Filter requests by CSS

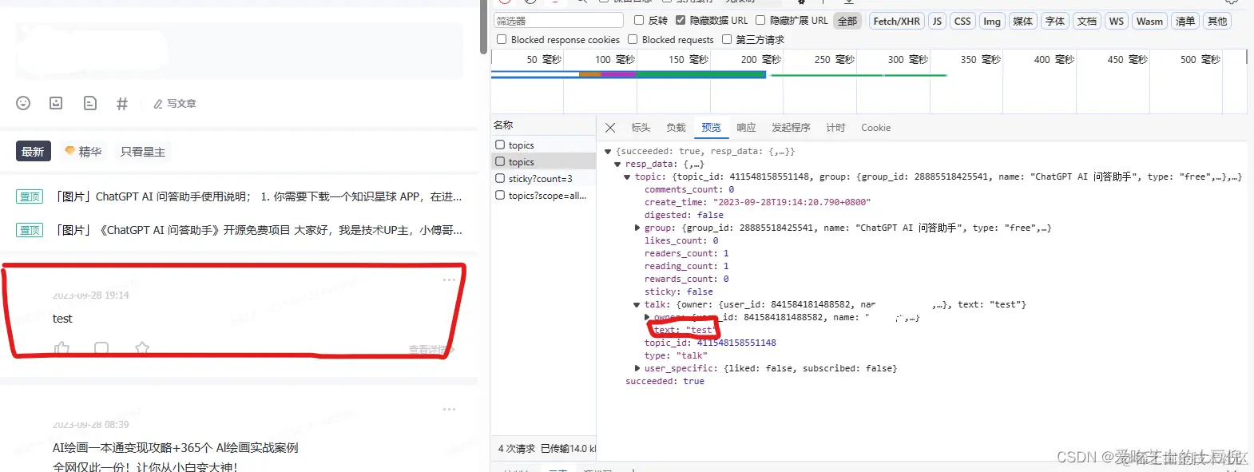(962, 22)
